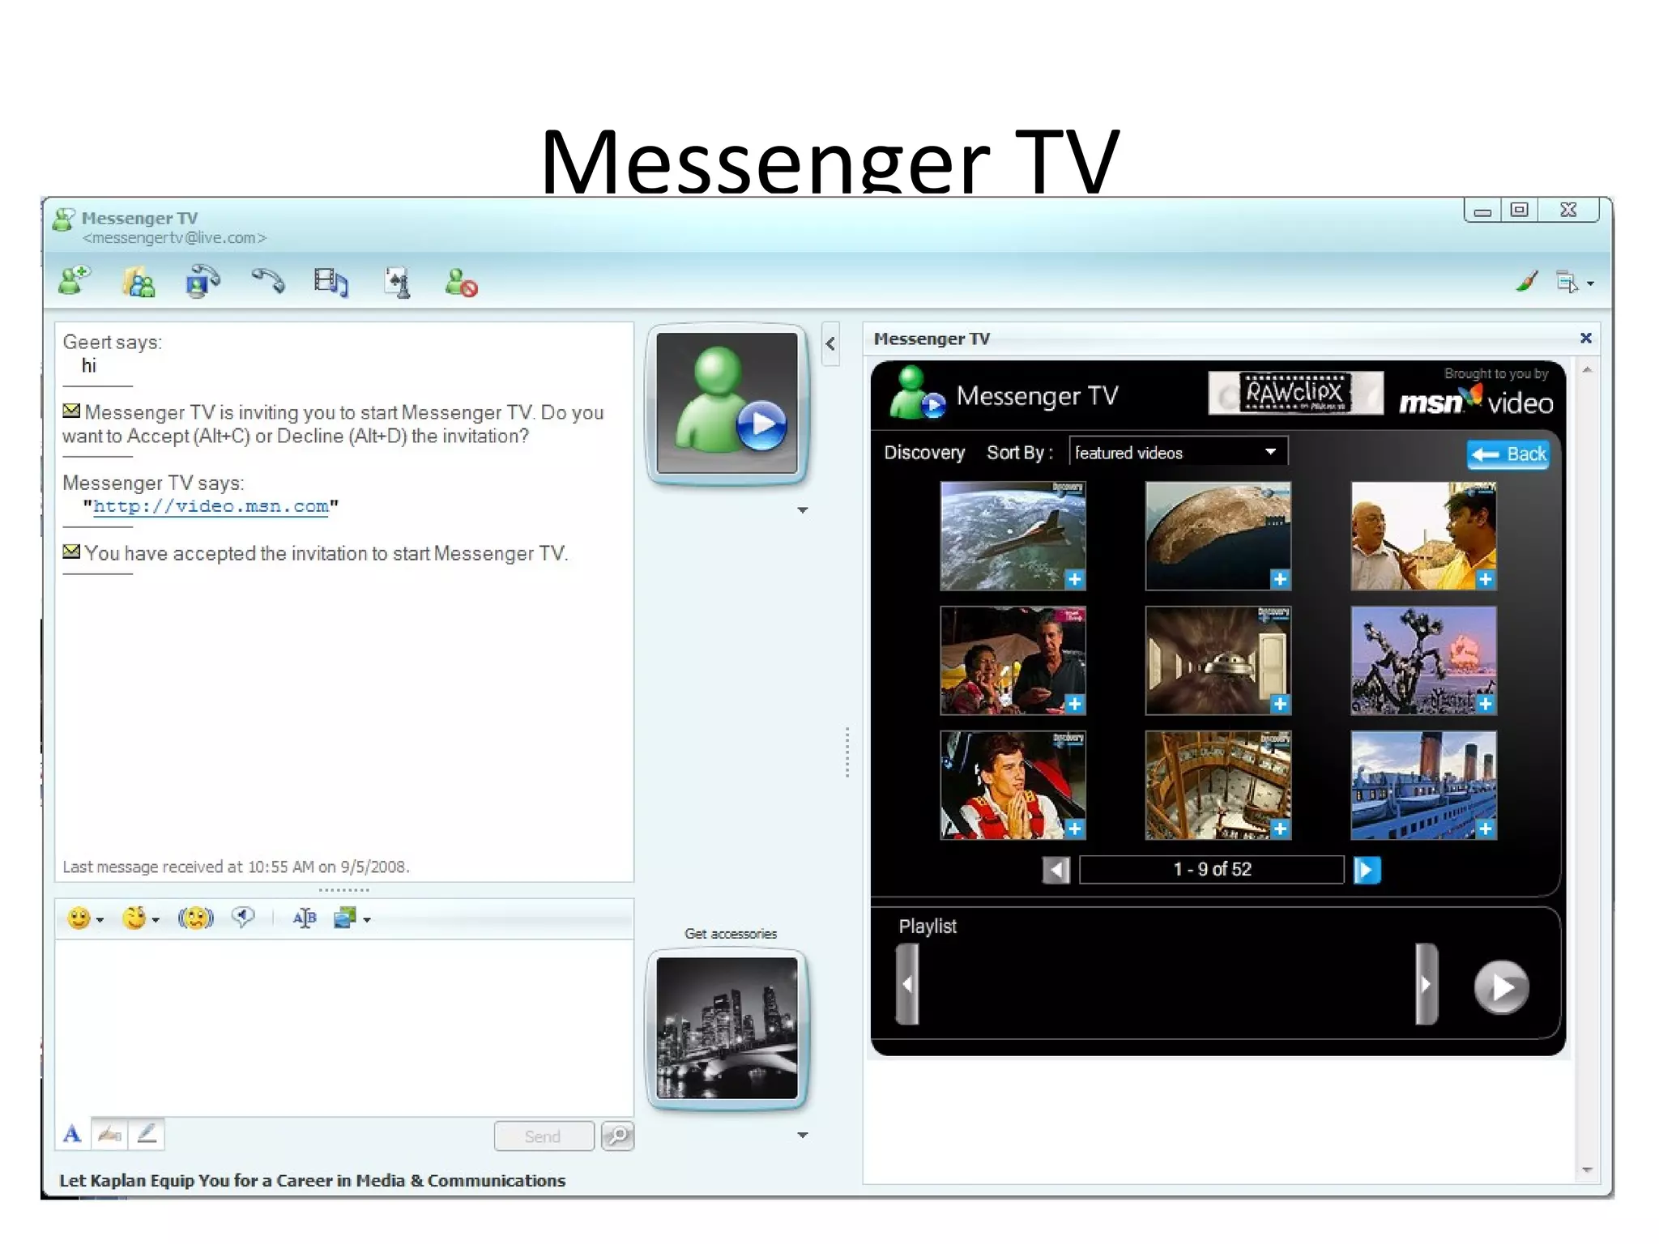Image resolution: width=1659 pixels, height=1244 pixels.
Task: Go to previous page of videos
Action: pos(1056,871)
